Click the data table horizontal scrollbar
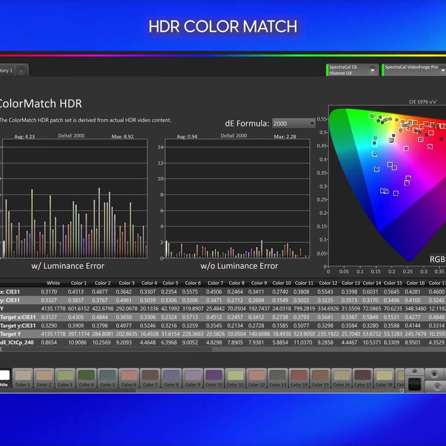Screen dimensions: 446x446 pyautogui.click(x=107, y=349)
